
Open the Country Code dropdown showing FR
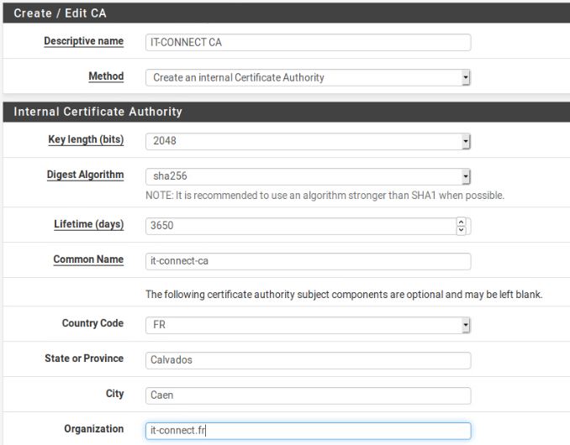pyautogui.click(x=308, y=325)
